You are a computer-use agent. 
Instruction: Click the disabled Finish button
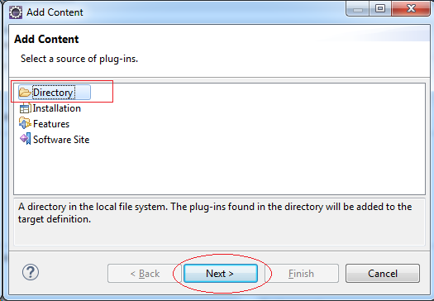click(x=302, y=274)
